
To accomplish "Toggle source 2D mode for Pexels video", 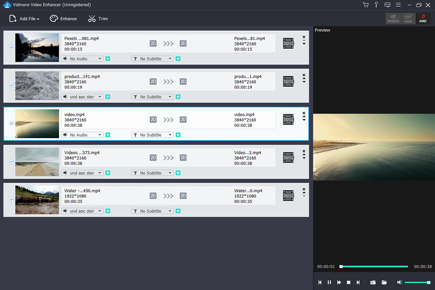I will pyautogui.click(x=153, y=43).
